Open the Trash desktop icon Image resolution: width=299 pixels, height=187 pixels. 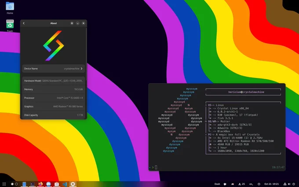tap(10, 26)
